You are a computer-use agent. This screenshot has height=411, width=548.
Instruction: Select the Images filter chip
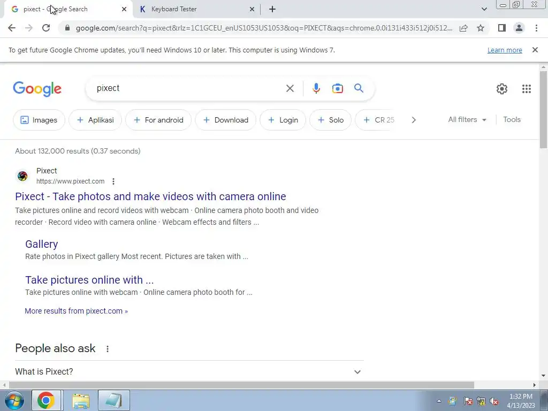tap(39, 120)
